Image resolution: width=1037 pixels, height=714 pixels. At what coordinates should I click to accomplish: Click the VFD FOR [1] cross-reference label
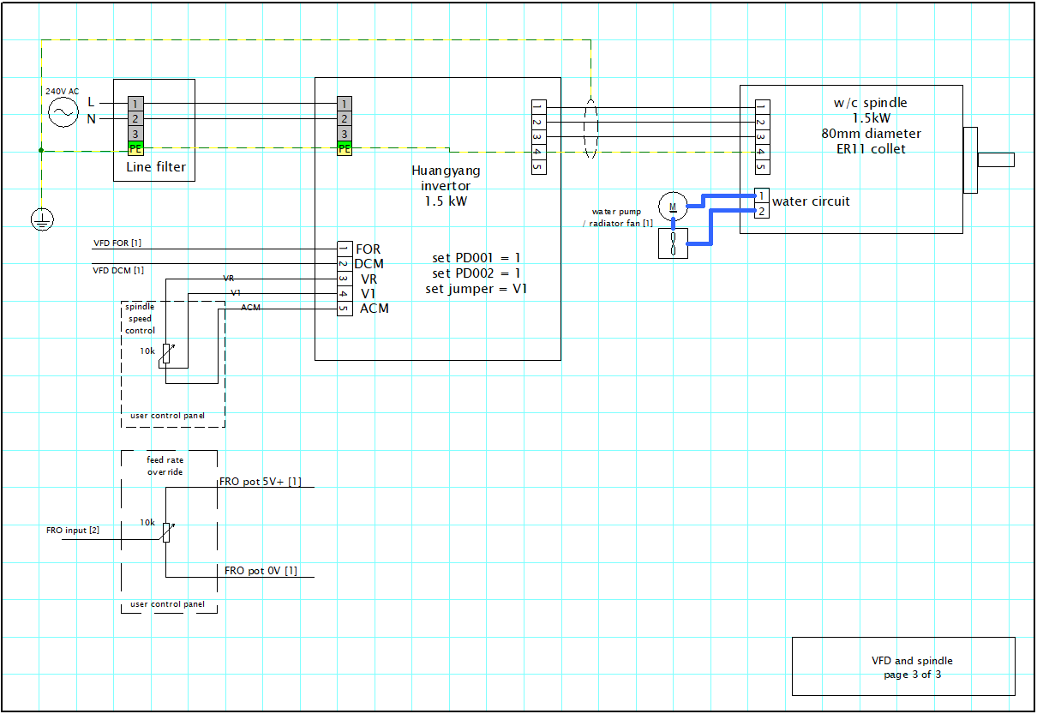118,243
